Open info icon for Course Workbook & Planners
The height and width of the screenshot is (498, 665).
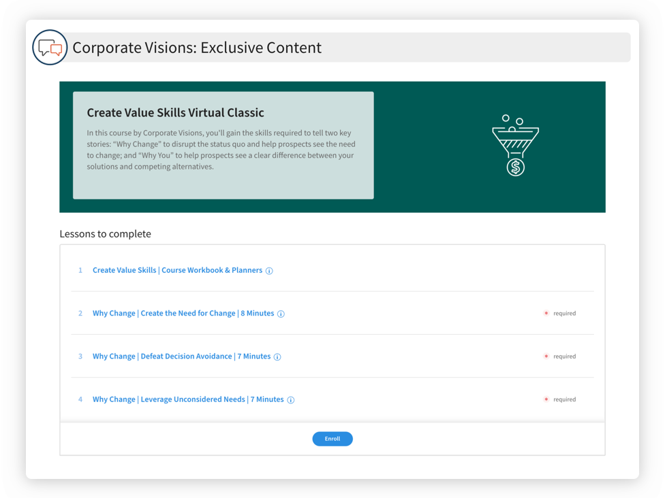269,271
